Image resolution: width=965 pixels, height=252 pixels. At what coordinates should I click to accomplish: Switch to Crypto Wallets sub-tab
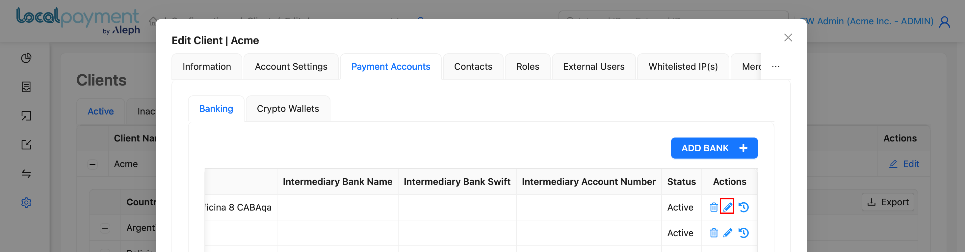coord(288,109)
